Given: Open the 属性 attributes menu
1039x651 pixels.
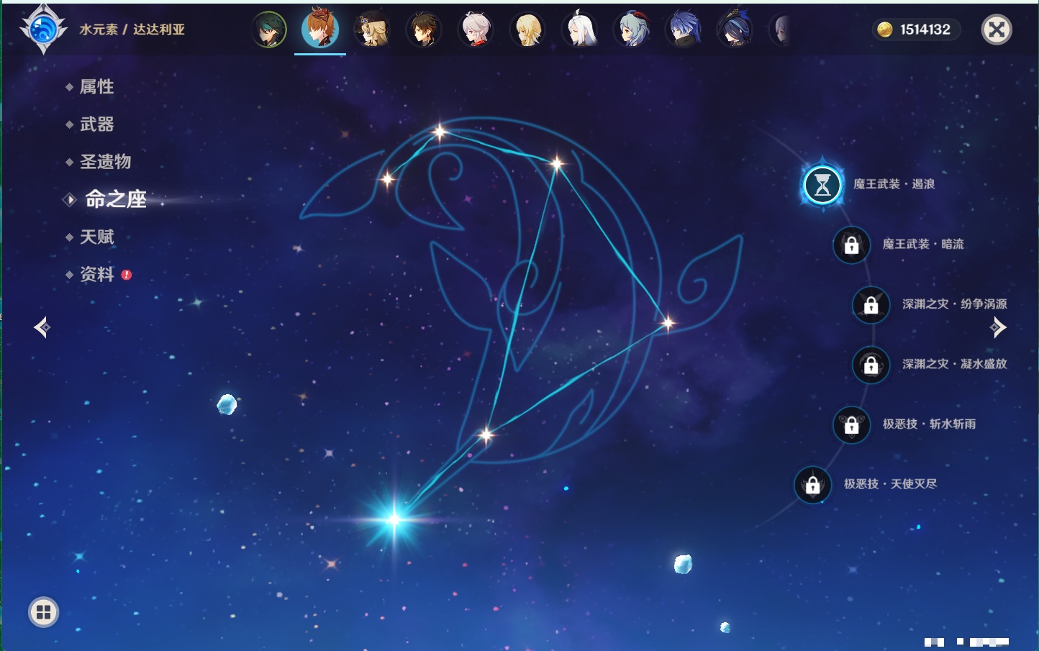Looking at the screenshot, I should [x=96, y=87].
